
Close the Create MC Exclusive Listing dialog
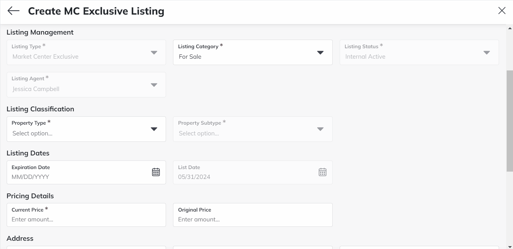click(x=502, y=10)
